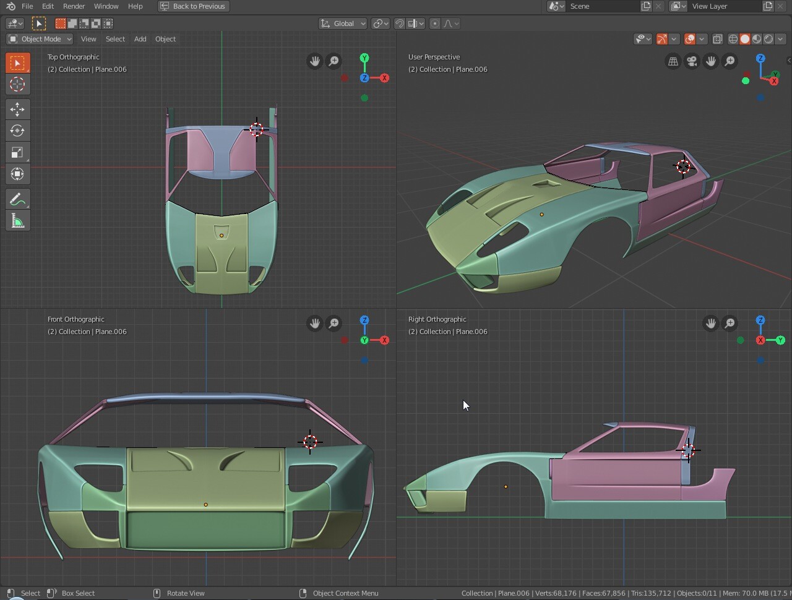Open the Object Mode dropdown
Image resolution: width=792 pixels, height=600 pixels.
(x=40, y=39)
